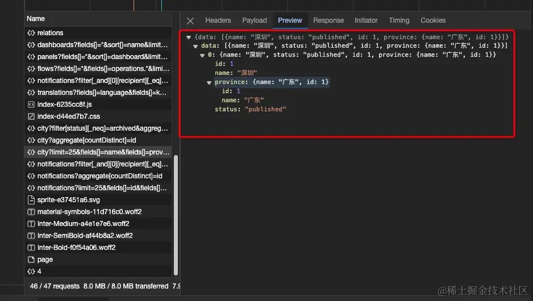Click the font icon of material-symbols woff2
533x301 pixels.
click(31, 212)
